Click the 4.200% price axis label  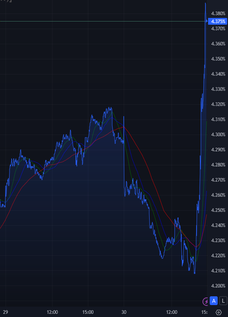(x=218, y=286)
